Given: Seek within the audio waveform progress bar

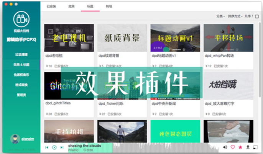Looking at the screenshot, I should (161, 147).
